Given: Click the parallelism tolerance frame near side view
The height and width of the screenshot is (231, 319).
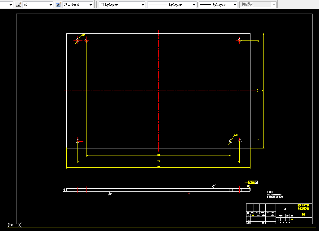Looking at the screenshot, I should click(x=253, y=182).
